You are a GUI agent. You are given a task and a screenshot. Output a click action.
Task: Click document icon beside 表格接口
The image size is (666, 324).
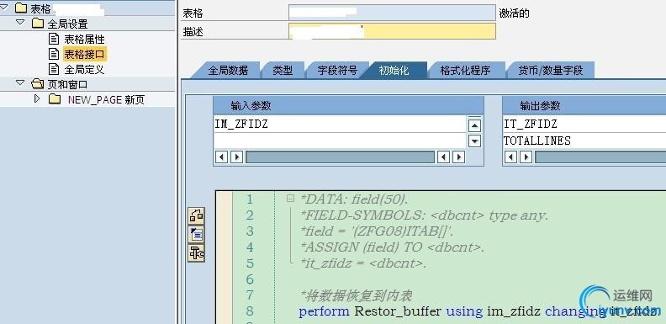(54, 54)
